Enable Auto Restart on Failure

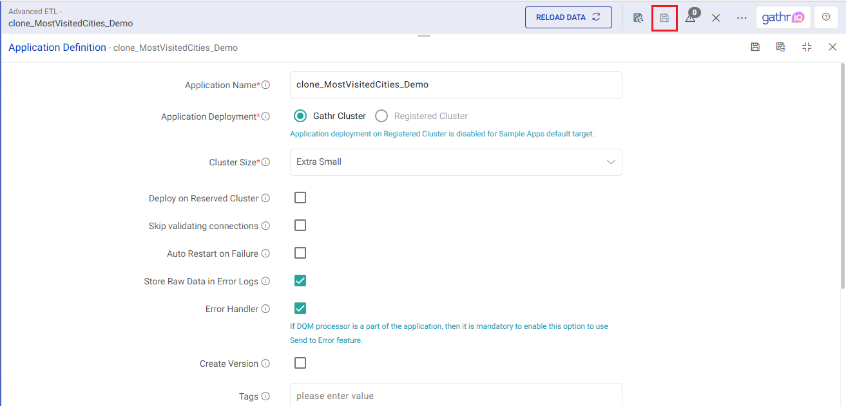(300, 253)
